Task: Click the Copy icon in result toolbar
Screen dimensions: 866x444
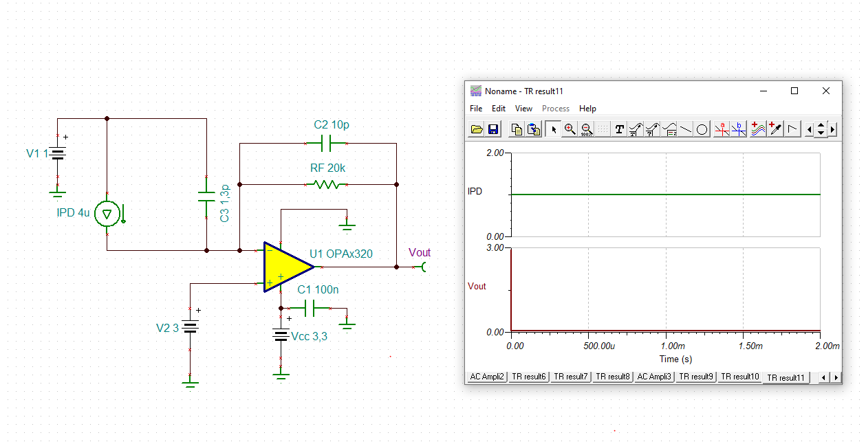Action: [517, 129]
